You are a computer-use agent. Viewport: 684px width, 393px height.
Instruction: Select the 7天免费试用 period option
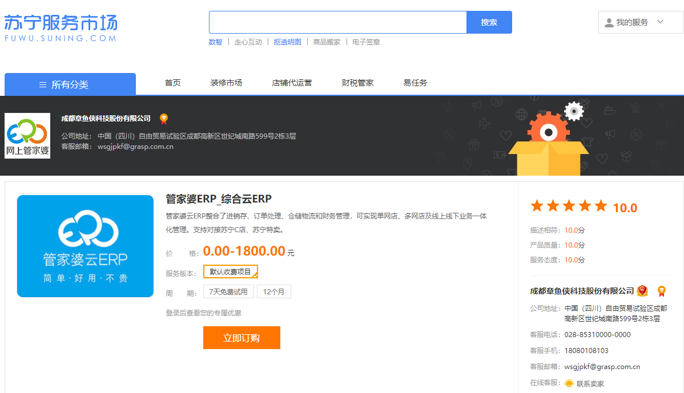click(x=228, y=291)
